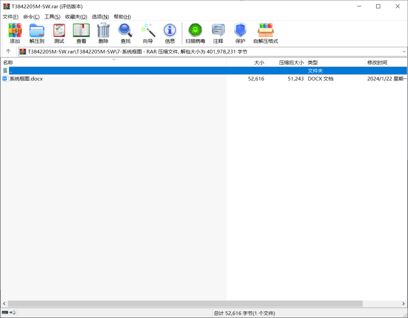
Task: Click the horizontal scrollbar at bottom
Action: pos(185,304)
